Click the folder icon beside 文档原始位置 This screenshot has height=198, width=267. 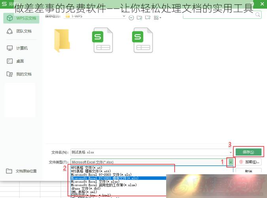pos(9,171)
